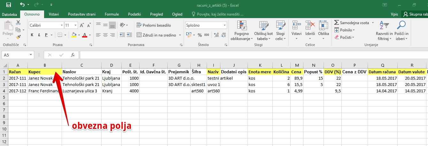Click Prelomi besedilo wrap text
Screen dimensions: 428x146
point(154,25)
